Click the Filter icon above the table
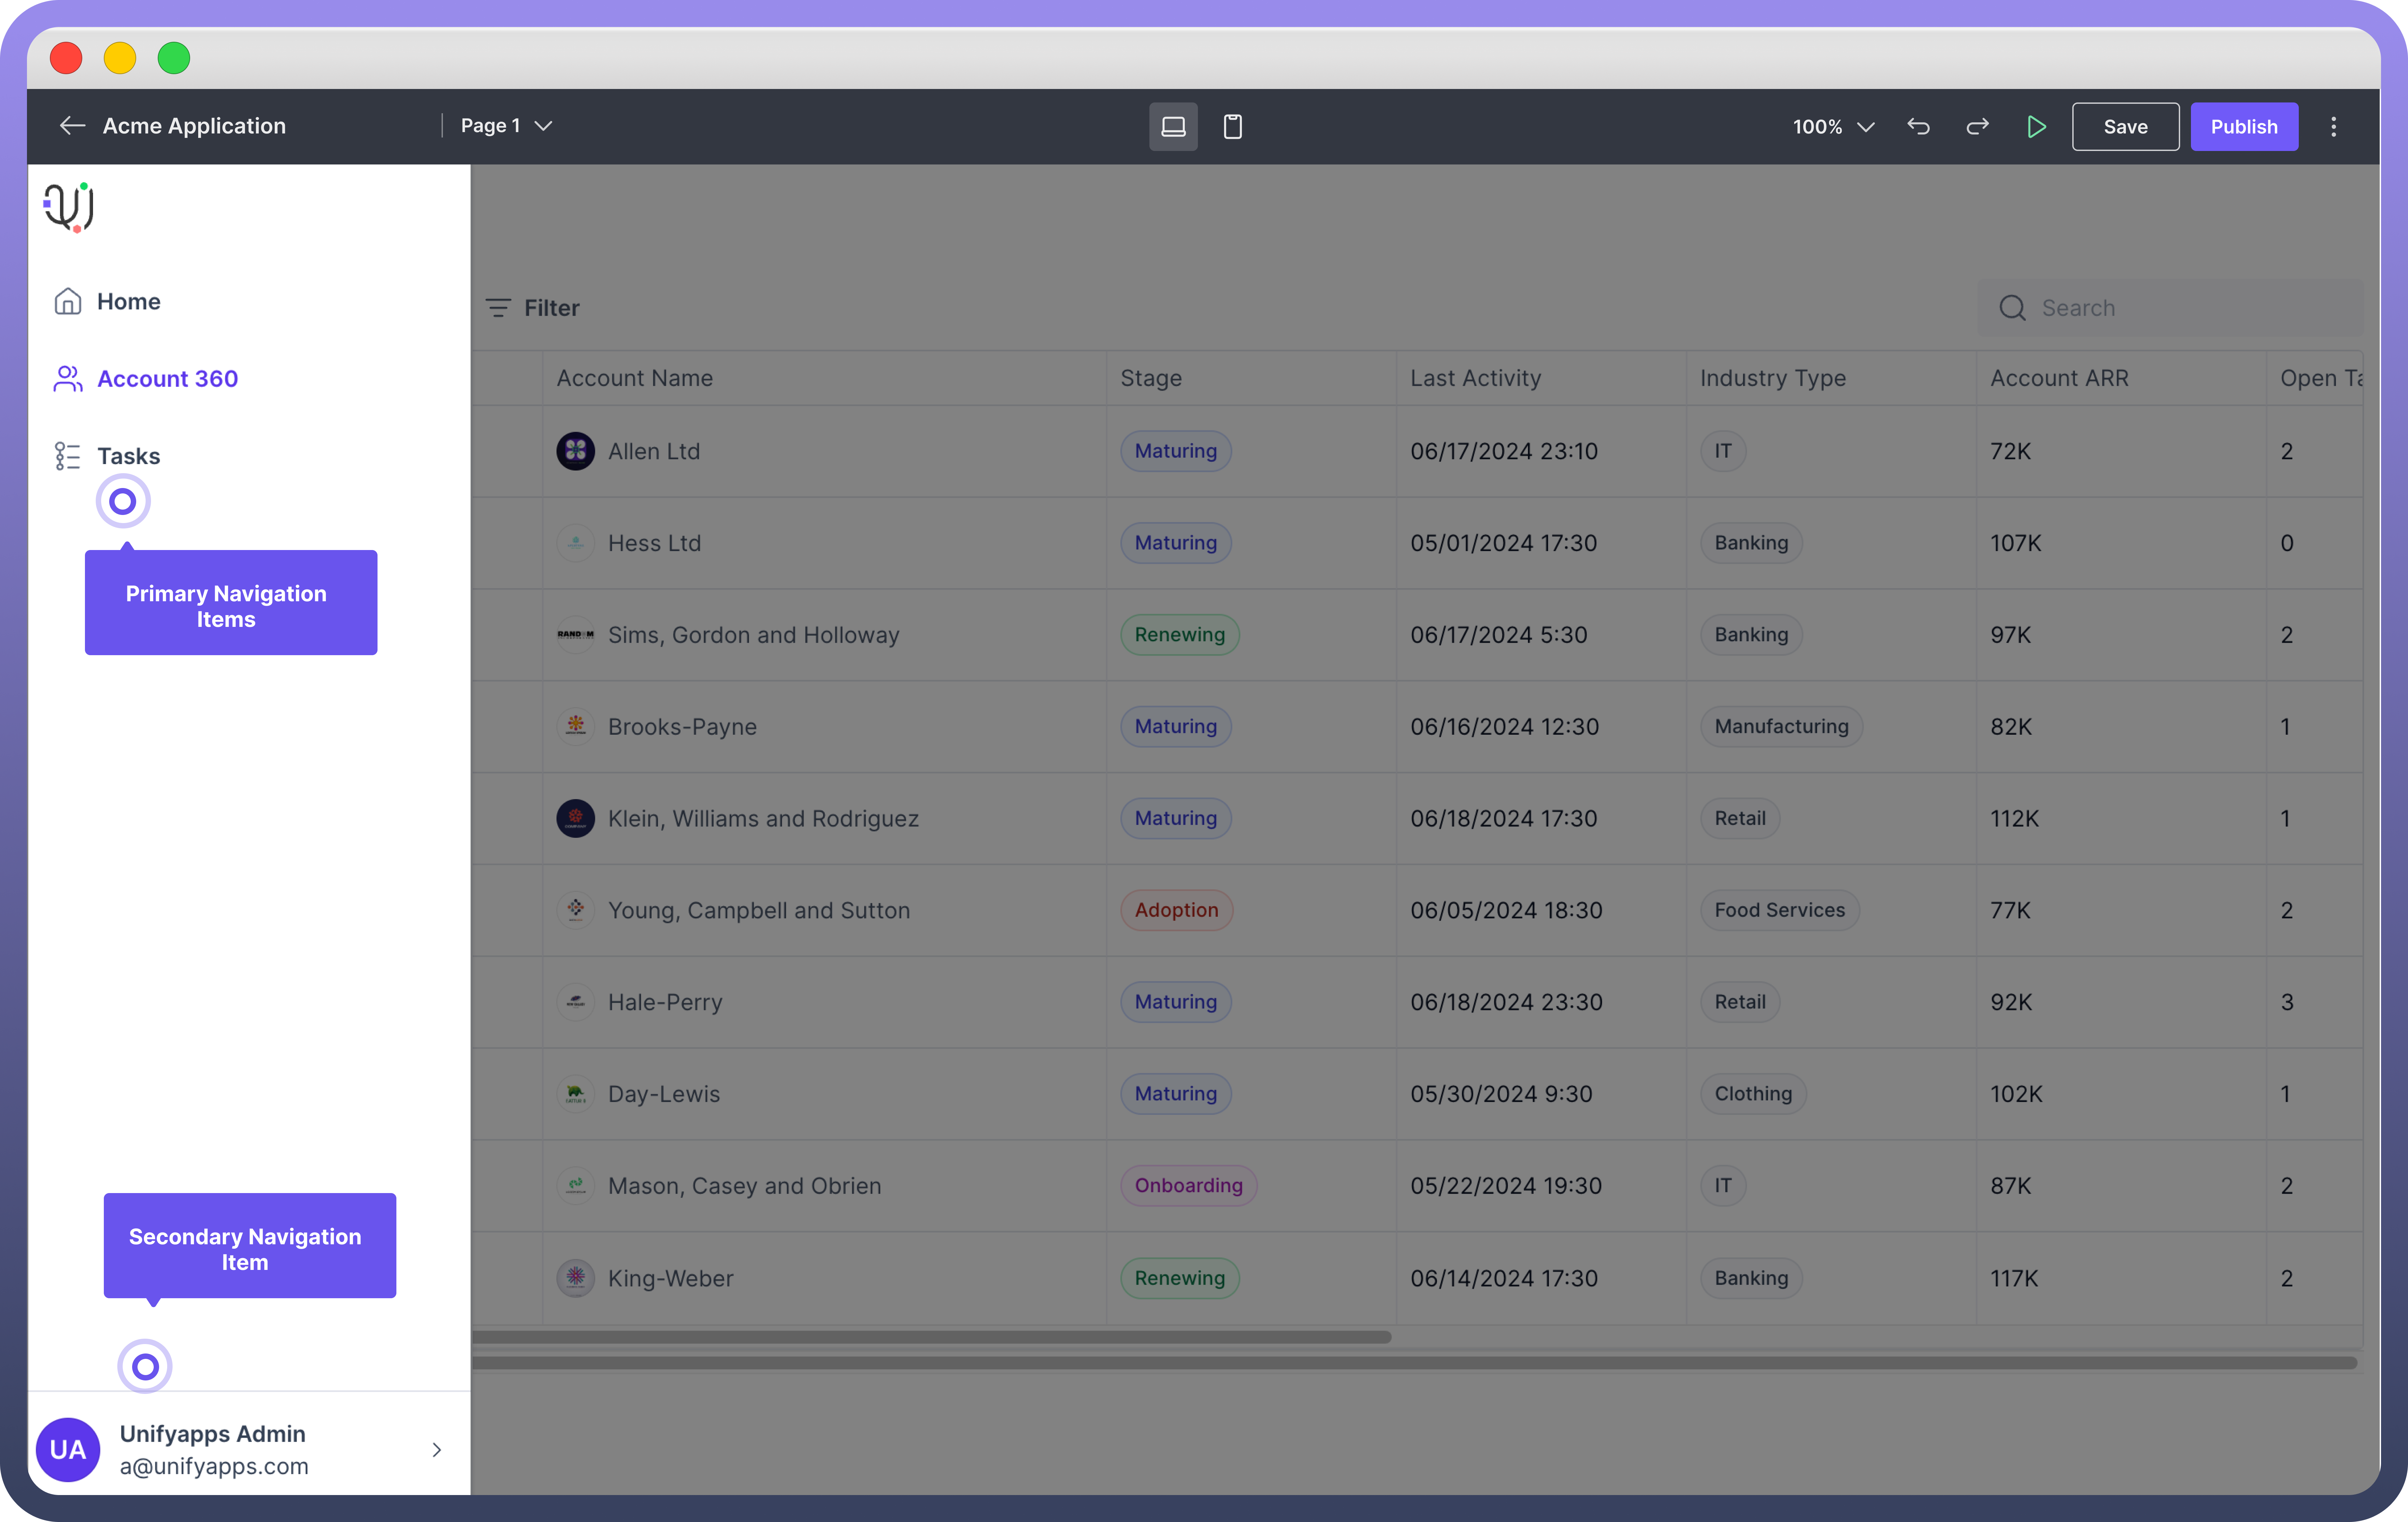Viewport: 2408px width, 1522px height. point(498,308)
